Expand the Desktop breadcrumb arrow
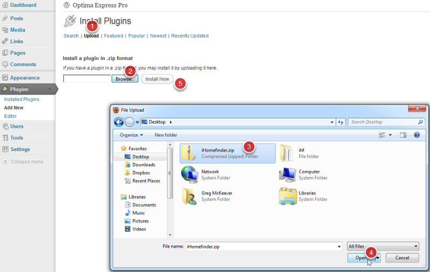 click(x=170, y=122)
